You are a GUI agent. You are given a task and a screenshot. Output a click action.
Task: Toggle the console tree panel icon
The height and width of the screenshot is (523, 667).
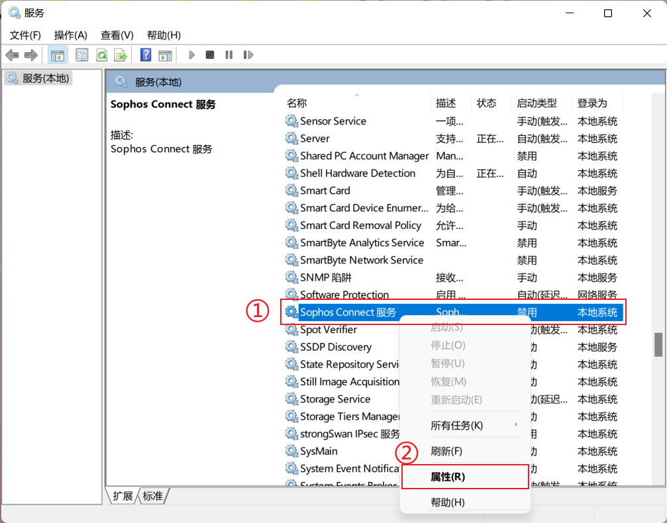[58, 54]
